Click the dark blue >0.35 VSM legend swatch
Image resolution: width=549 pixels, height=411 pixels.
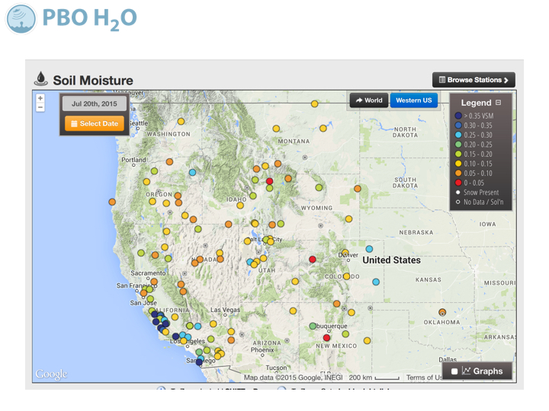[x=458, y=116]
